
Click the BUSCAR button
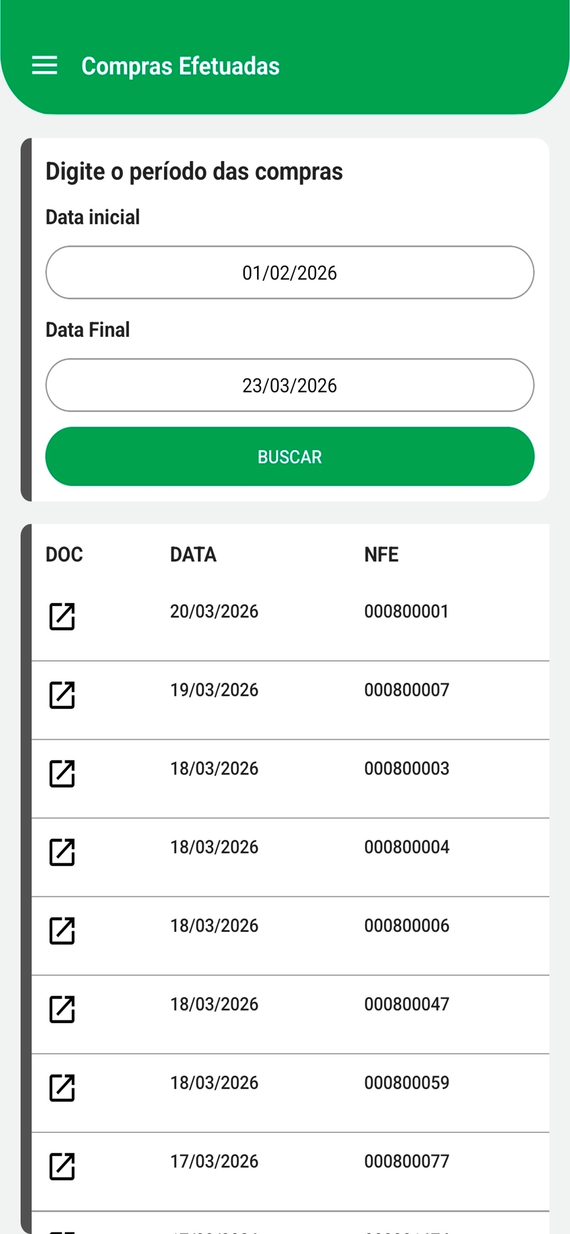[290, 456]
